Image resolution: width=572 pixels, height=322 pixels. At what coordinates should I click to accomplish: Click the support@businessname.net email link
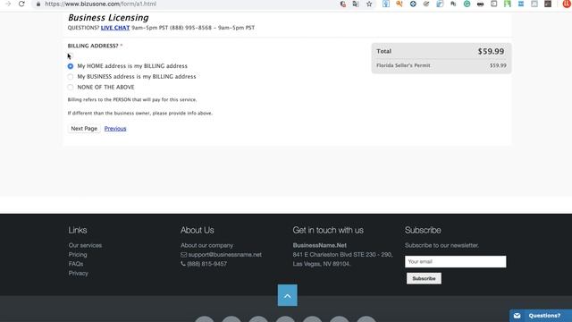click(x=224, y=254)
